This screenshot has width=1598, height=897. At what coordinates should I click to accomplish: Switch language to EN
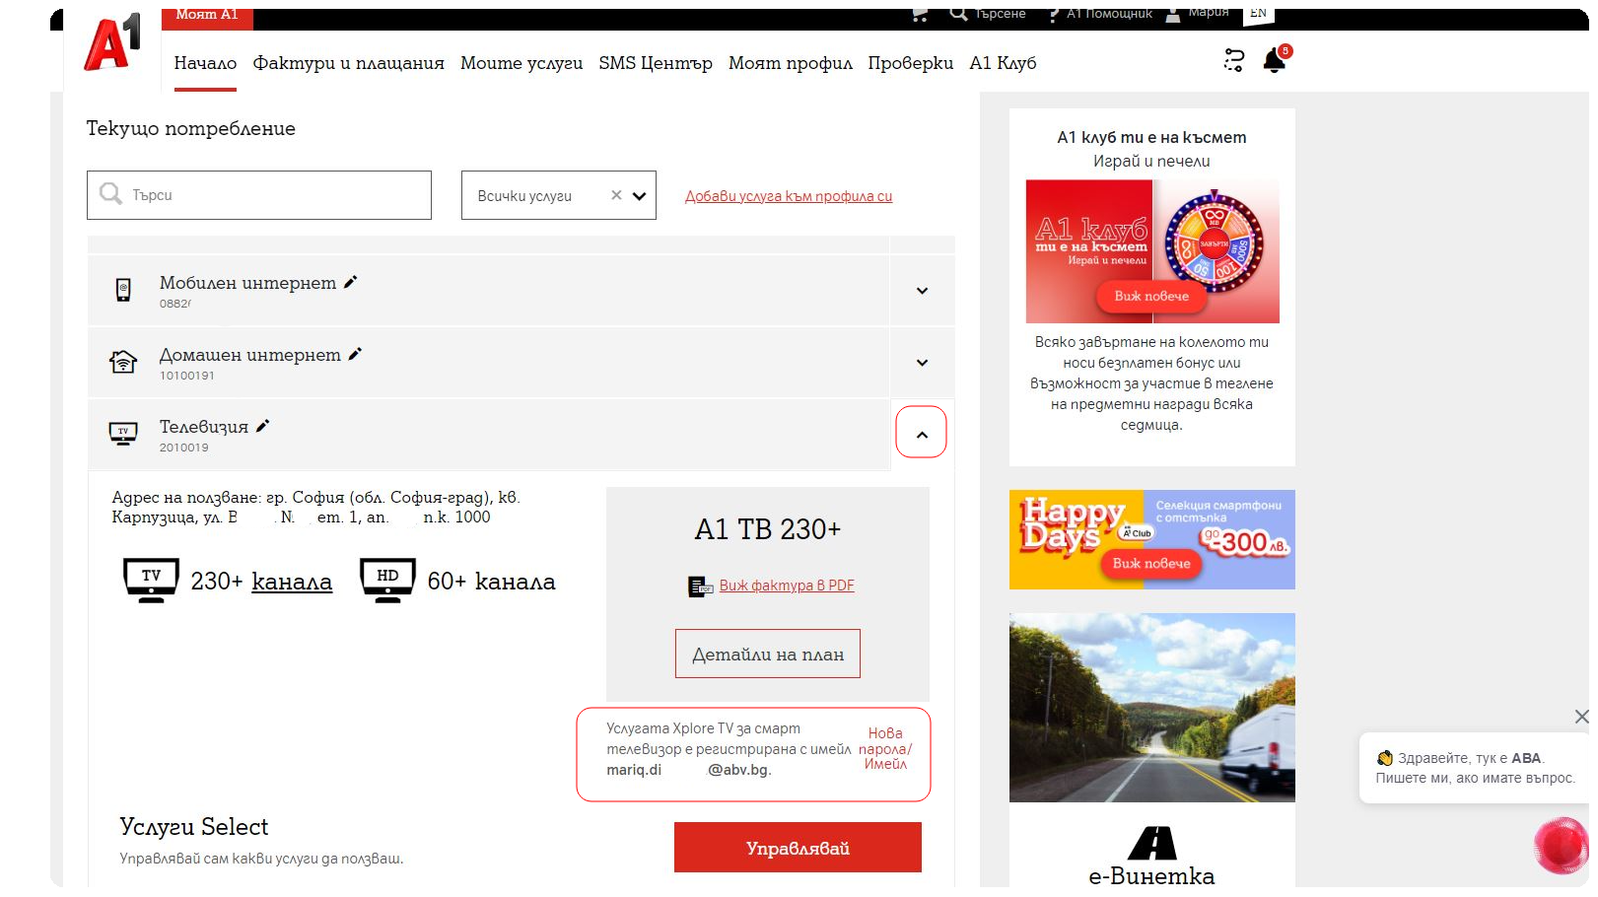1258,14
